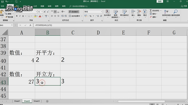Click 合并后居中 merge and center

[75, 16]
